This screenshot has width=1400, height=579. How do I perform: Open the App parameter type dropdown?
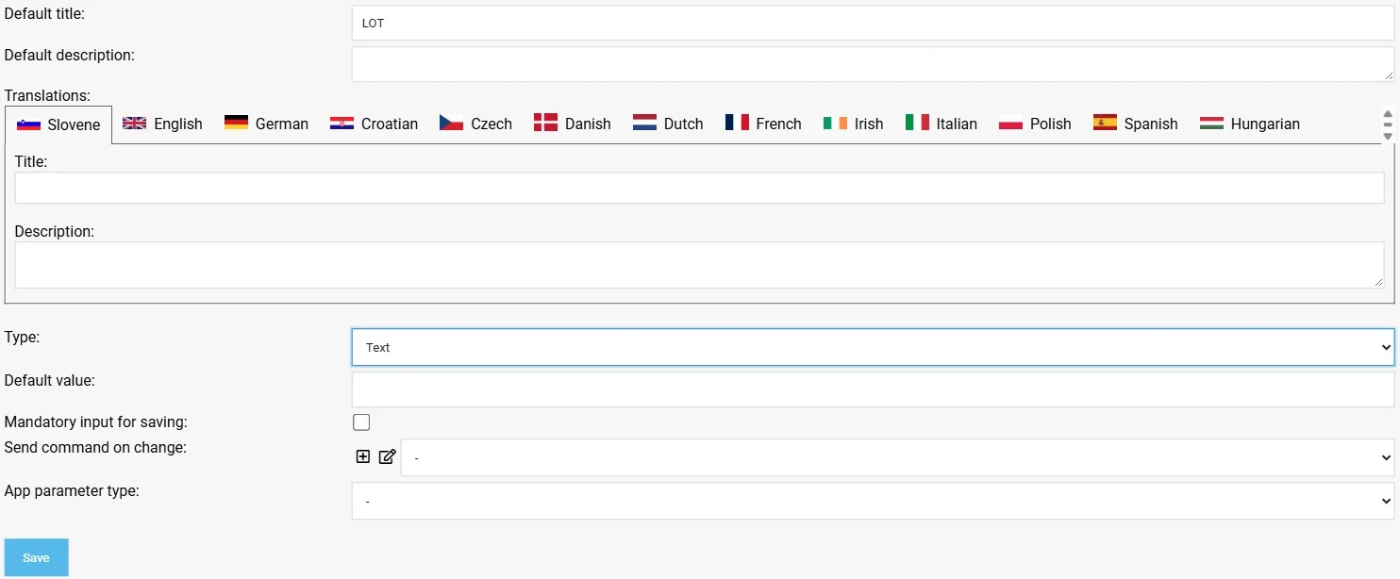click(873, 502)
